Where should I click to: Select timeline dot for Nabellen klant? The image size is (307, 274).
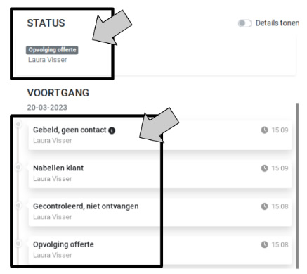click(18, 167)
